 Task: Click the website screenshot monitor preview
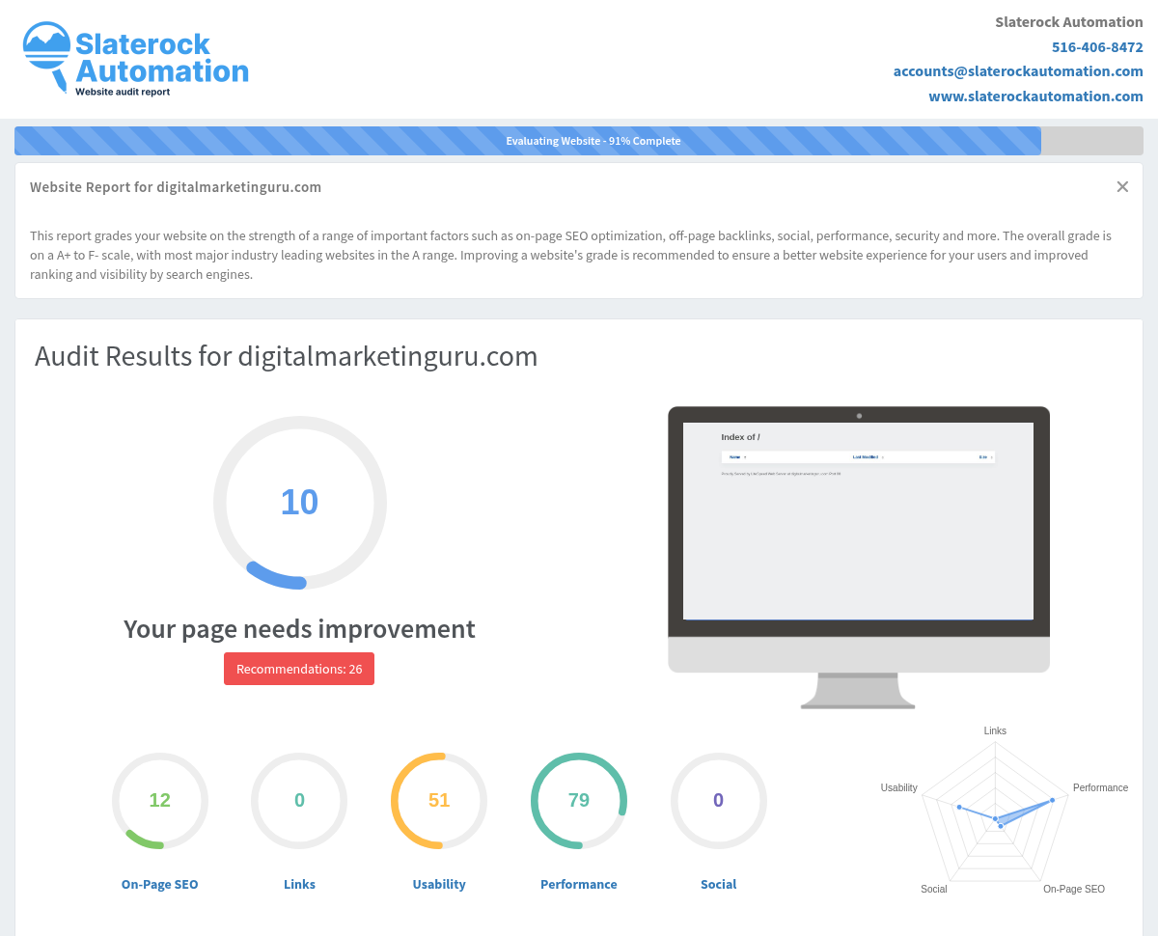[x=858, y=557]
